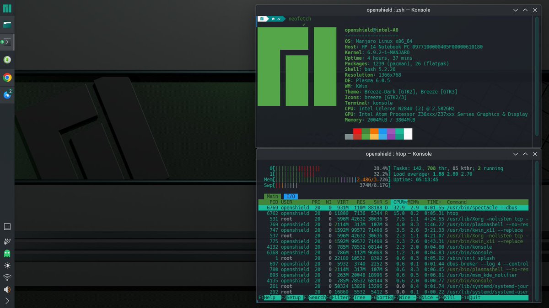The height and width of the screenshot is (308, 549).
Task: Click F8 Nice + in htop footer
Action: 427,298
